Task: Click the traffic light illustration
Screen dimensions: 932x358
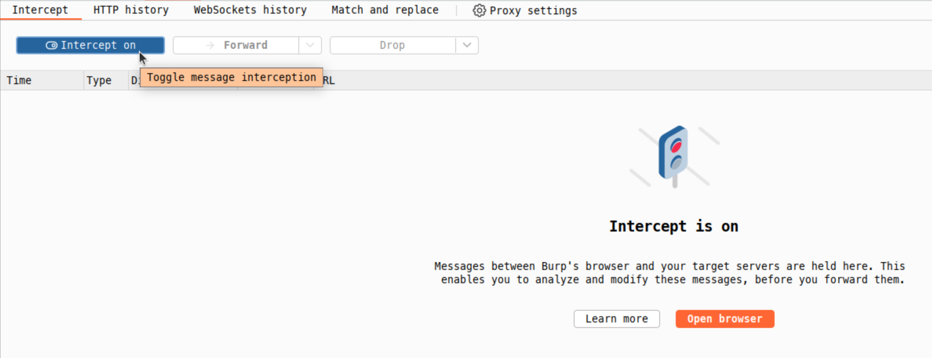Action: click(x=674, y=156)
